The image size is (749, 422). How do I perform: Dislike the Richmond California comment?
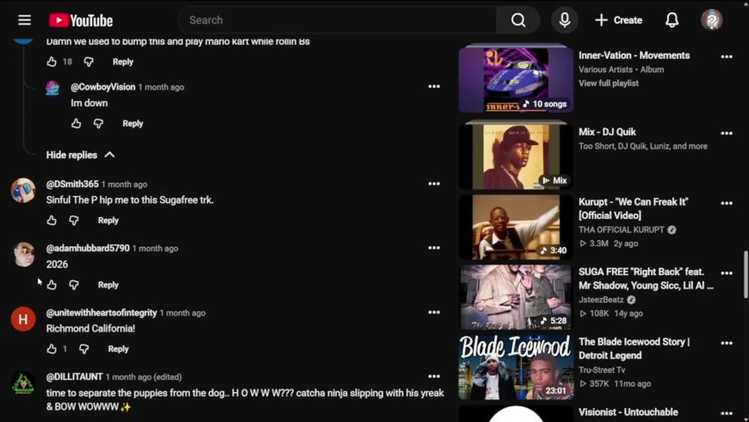pos(84,349)
